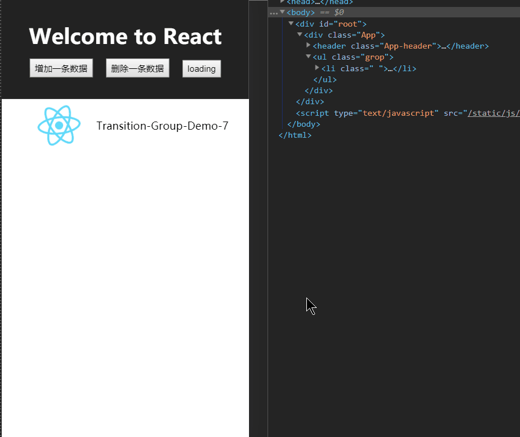520x437 pixels.
Task: Click the Welcome to React heading
Action: 125,36
